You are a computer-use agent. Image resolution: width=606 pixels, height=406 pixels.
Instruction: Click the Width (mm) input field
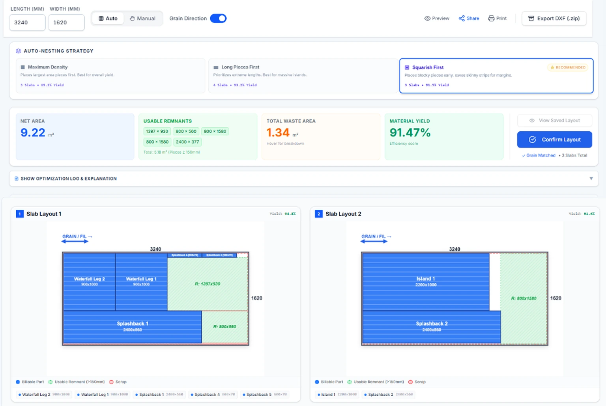tap(66, 22)
